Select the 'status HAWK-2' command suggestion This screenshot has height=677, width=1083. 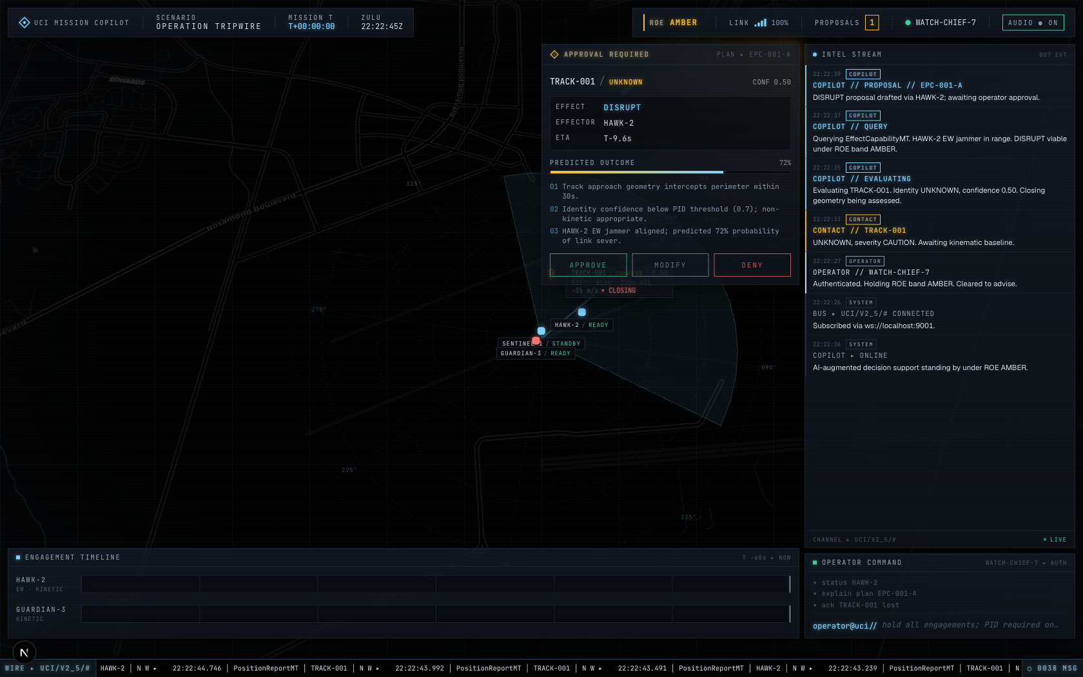point(845,583)
